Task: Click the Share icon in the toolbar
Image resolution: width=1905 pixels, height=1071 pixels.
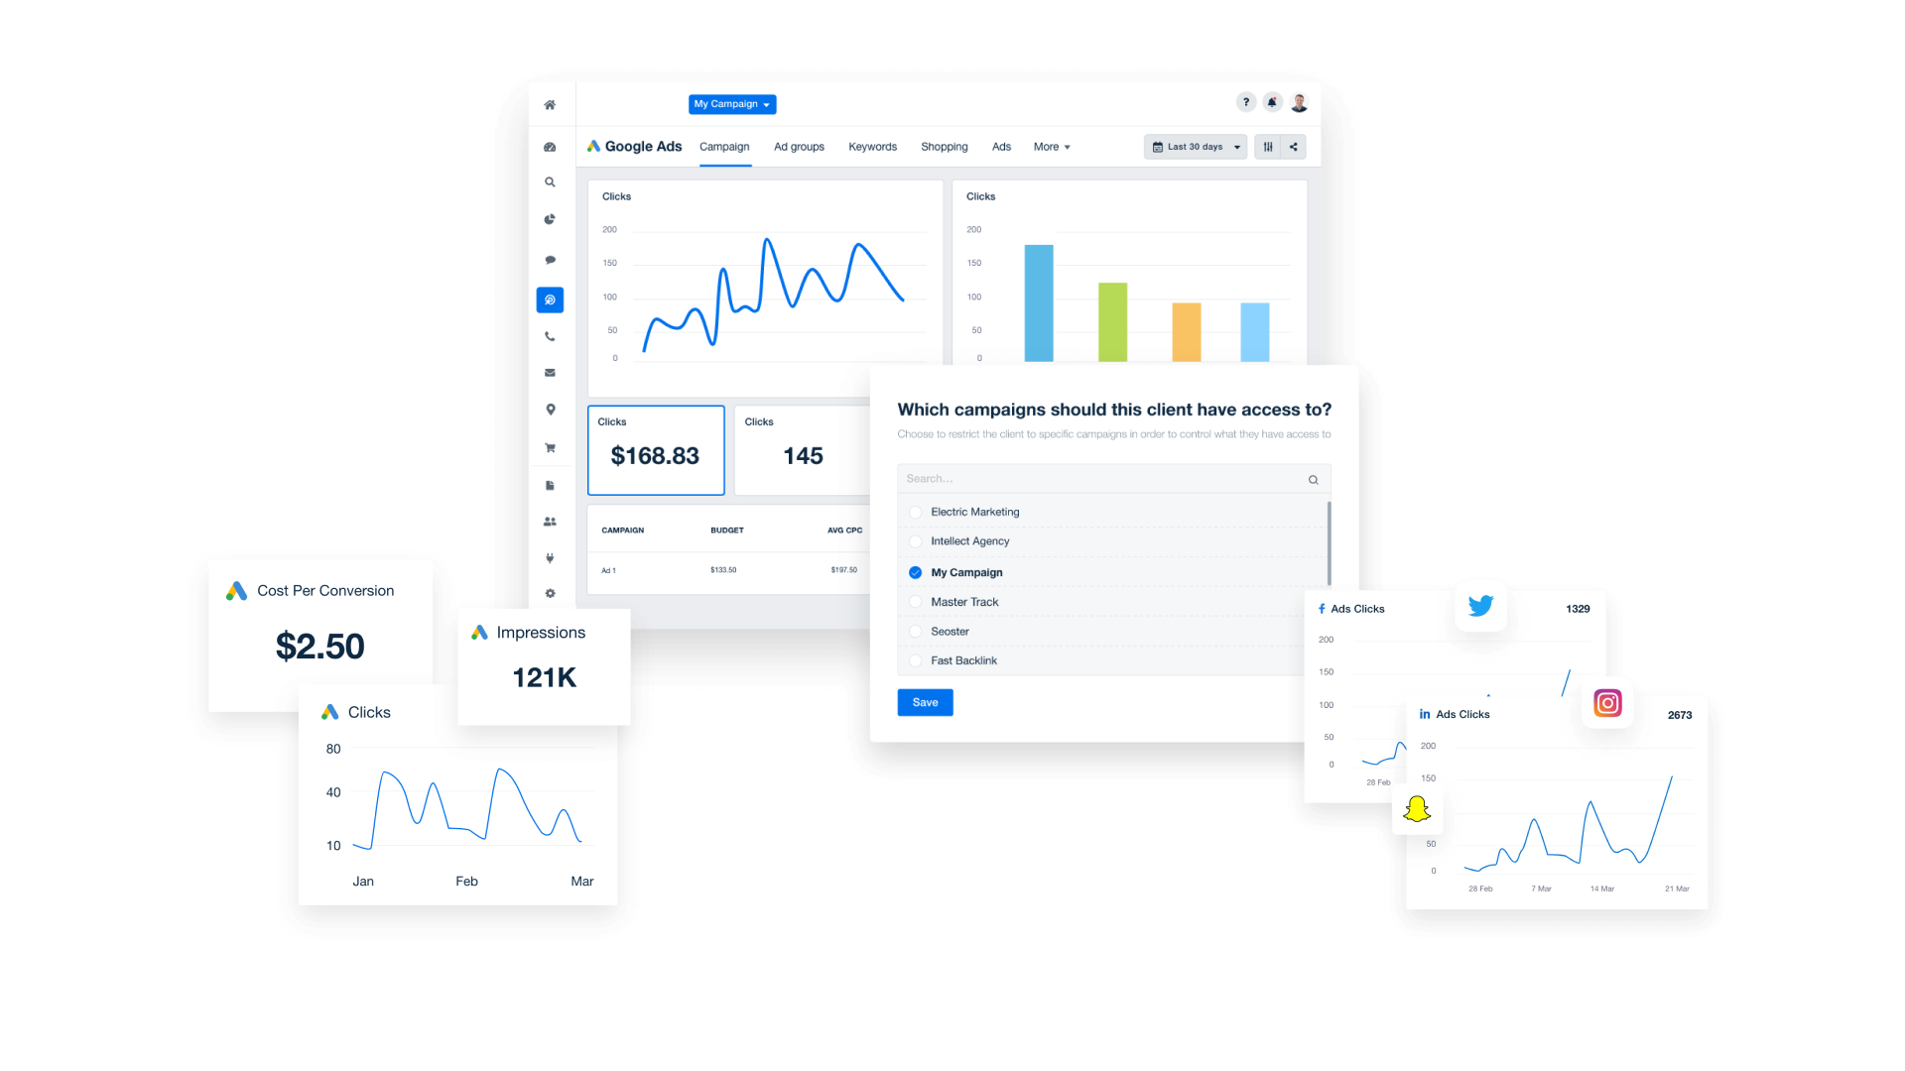Action: pyautogui.click(x=1294, y=147)
